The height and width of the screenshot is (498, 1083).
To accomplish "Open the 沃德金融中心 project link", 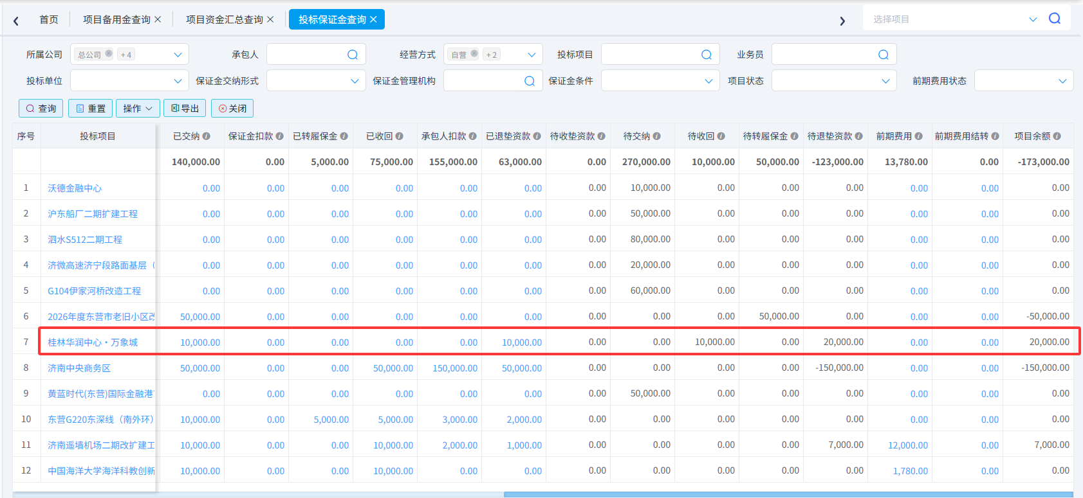I will (75, 188).
